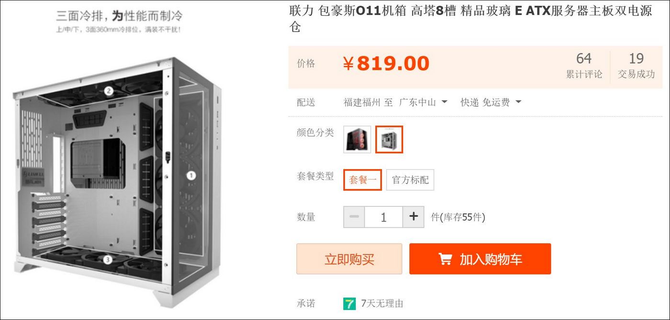Click the green 7-day return icon
The height and width of the screenshot is (320, 670).
point(349,303)
